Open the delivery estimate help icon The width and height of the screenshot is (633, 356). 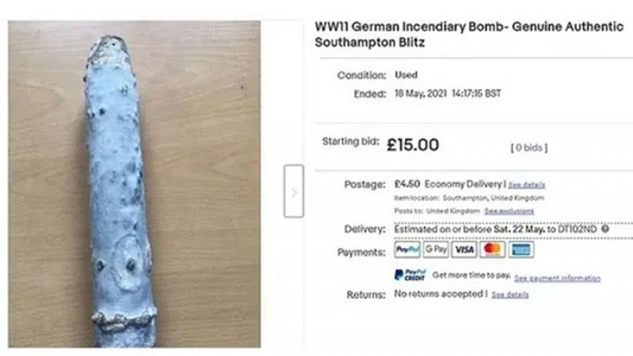(605, 229)
